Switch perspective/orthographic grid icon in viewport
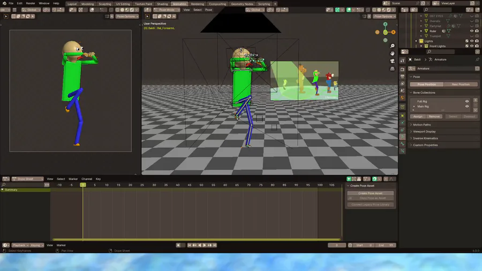 [392, 69]
